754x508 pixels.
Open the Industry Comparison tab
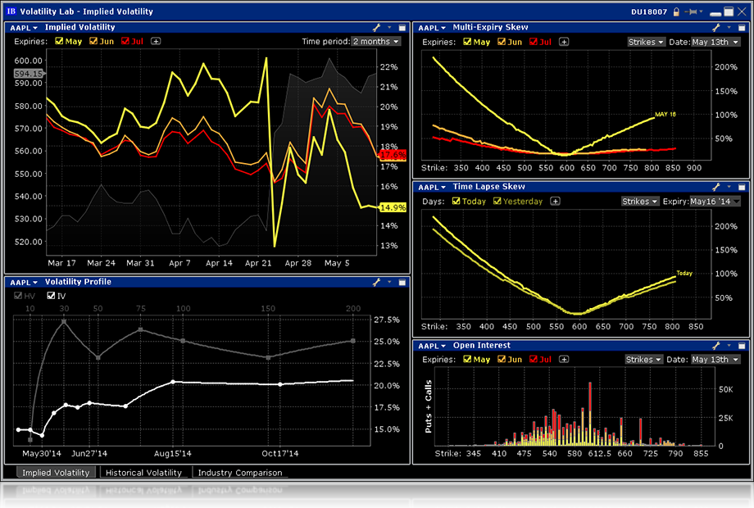[238, 473]
